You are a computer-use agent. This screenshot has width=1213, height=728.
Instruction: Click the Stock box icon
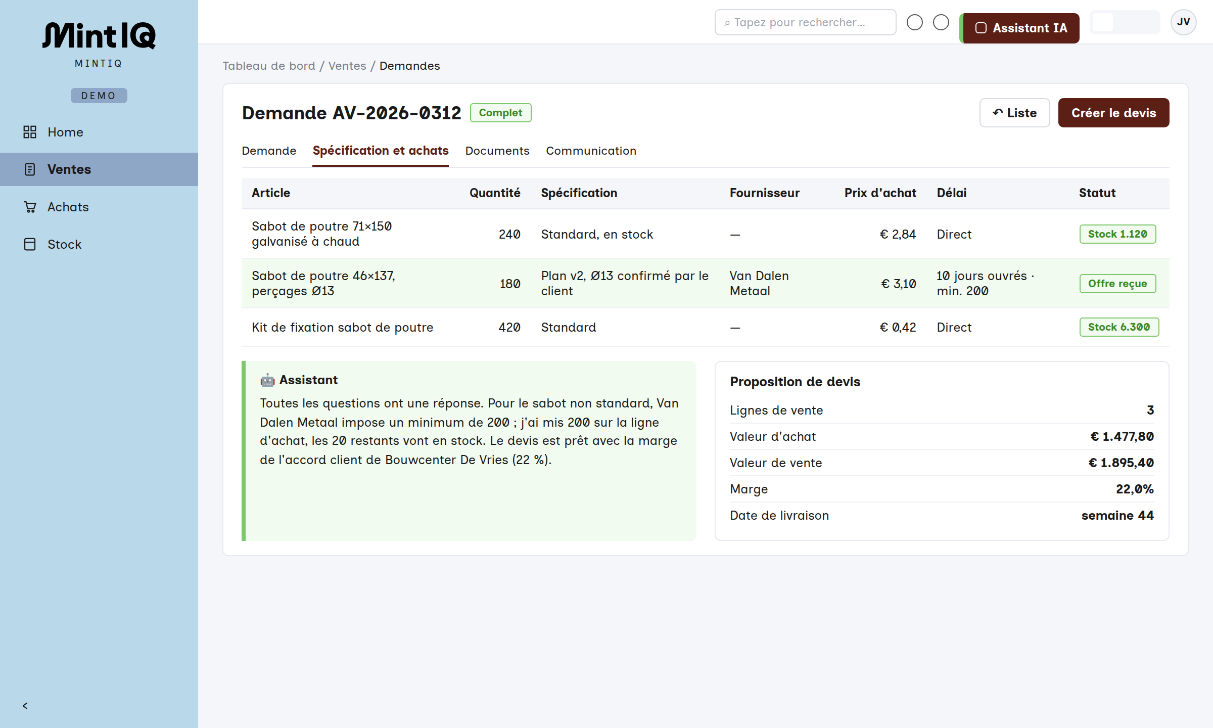[x=30, y=244]
